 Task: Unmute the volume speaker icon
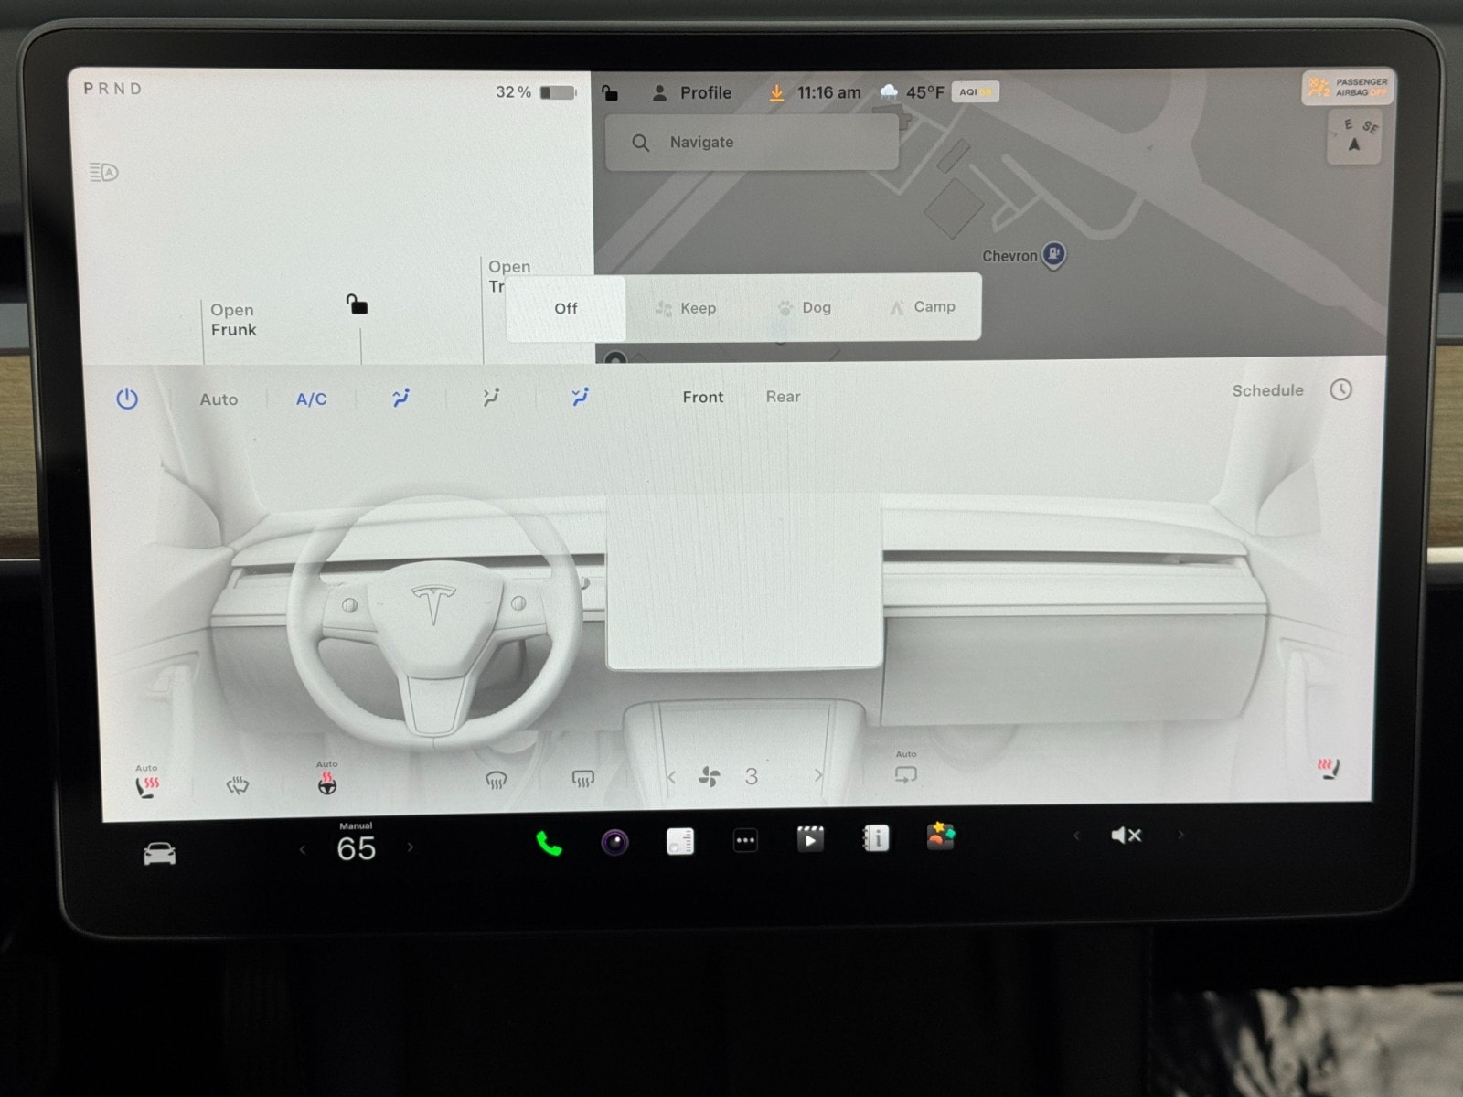point(1126,836)
